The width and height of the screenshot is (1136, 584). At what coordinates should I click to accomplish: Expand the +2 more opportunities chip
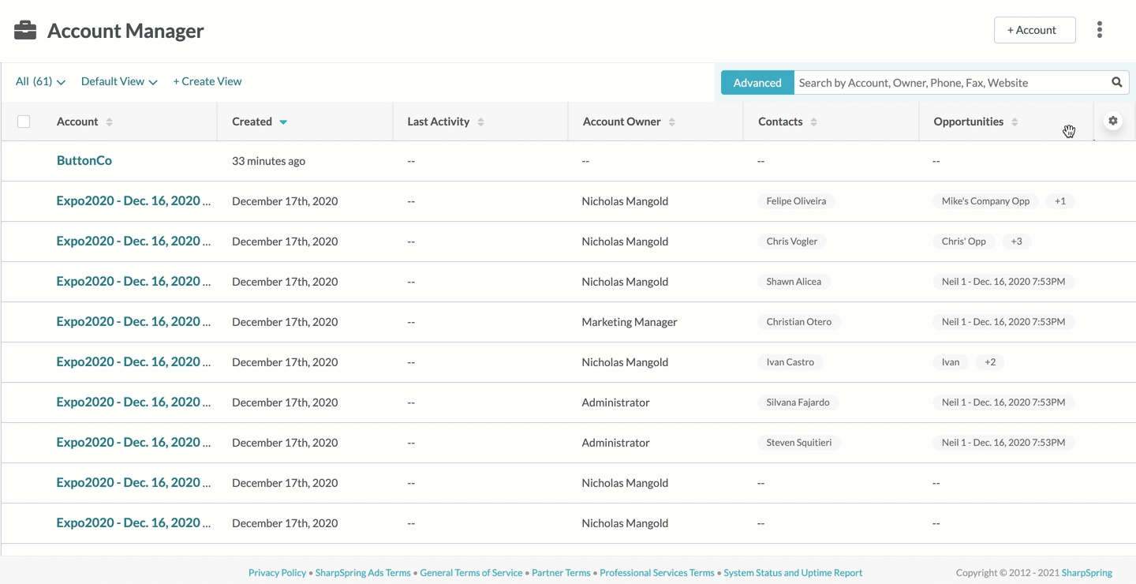click(x=990, y=362)
